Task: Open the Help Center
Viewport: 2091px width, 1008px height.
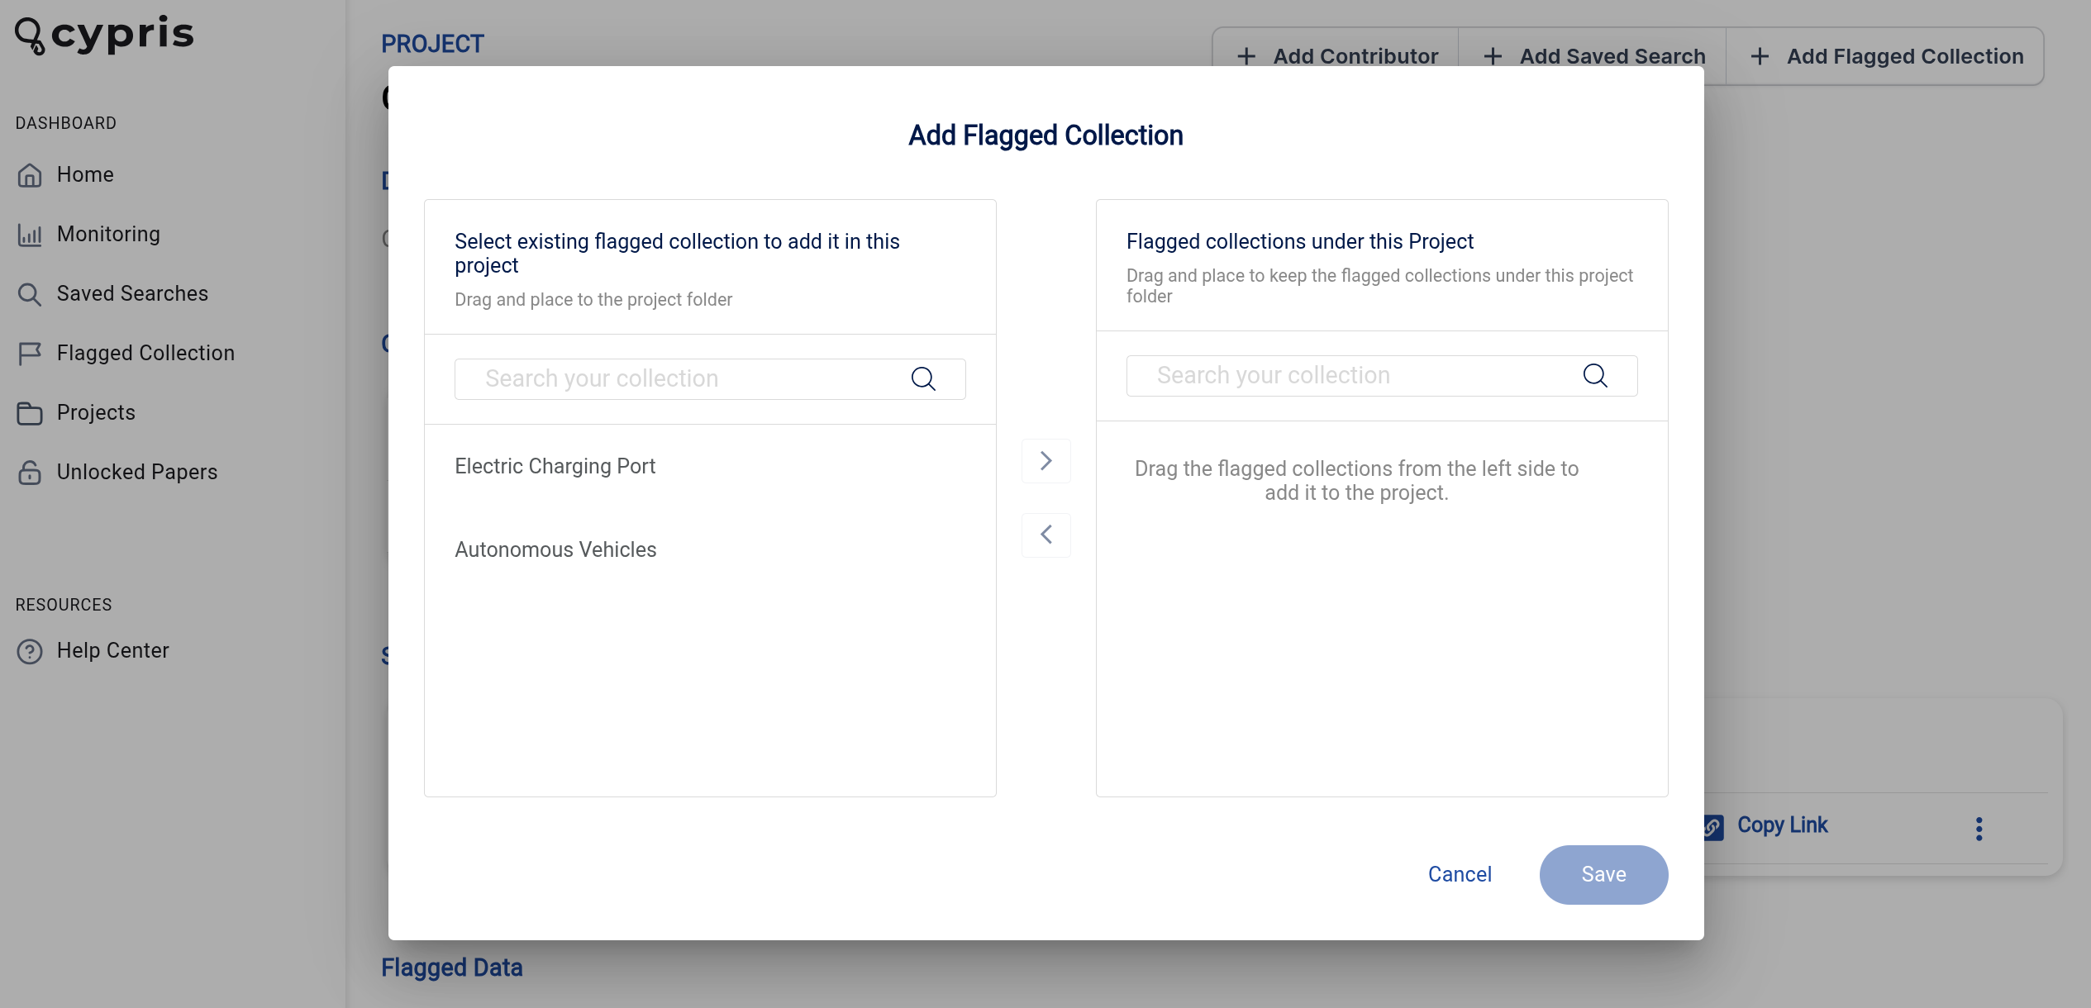Action: pyautogui.click(x=112, y=650)
